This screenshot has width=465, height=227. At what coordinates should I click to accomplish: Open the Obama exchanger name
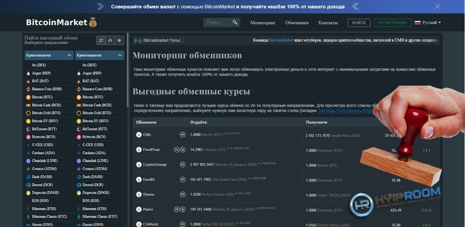pos(149,195)
